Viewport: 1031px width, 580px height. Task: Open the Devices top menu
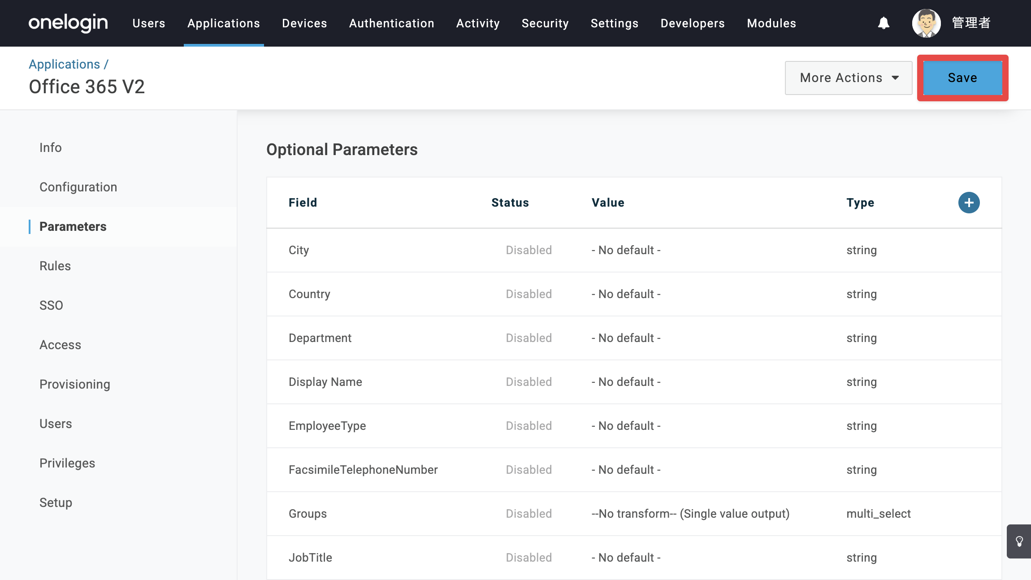click(x=304, y=23)
